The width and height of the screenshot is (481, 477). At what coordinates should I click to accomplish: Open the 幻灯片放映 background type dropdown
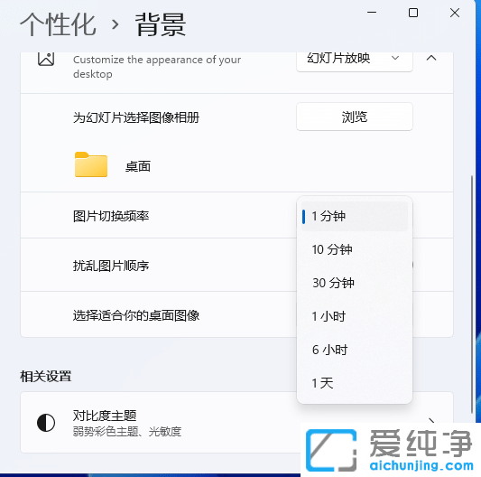355,60
